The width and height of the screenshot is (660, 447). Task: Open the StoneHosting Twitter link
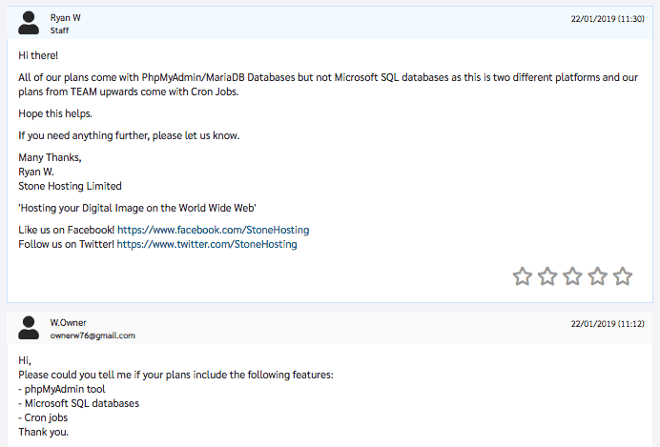(207, 244)
